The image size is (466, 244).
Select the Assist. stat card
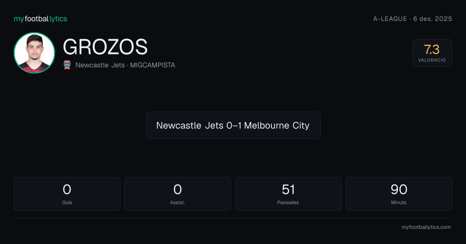(x=177, y=194)
